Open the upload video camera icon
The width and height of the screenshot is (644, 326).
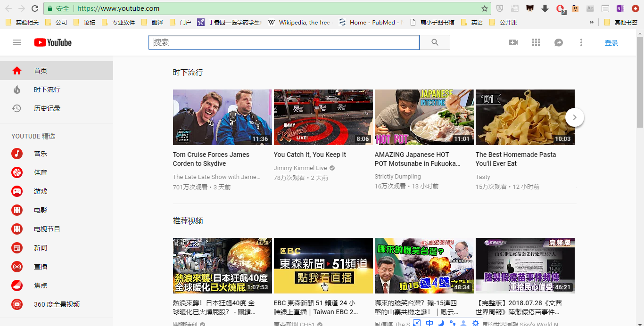(513, 42)
